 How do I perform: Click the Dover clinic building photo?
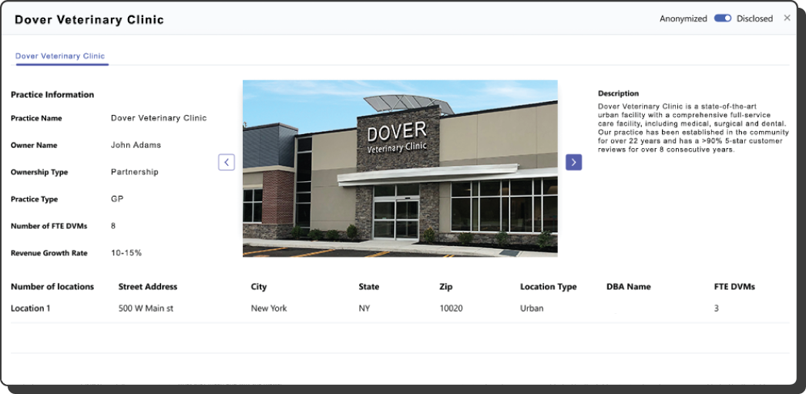[400, 168]
